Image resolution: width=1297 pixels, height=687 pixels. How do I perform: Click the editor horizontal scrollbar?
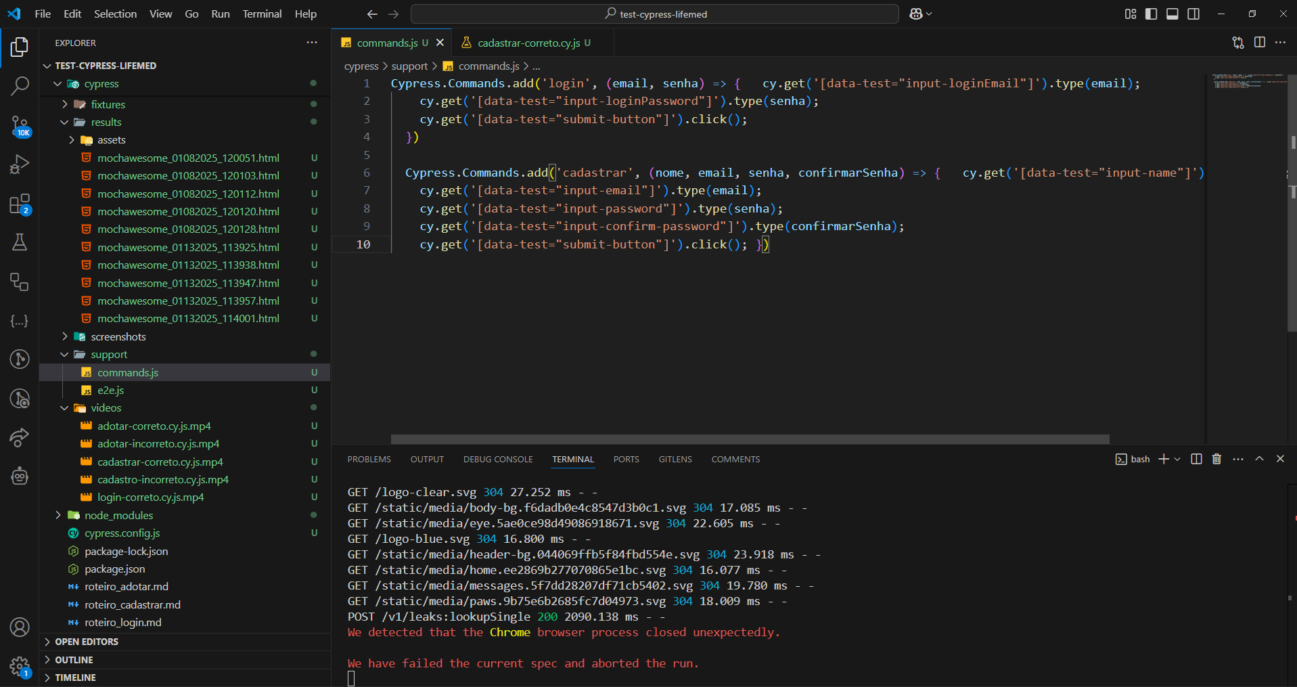(750, 439)
